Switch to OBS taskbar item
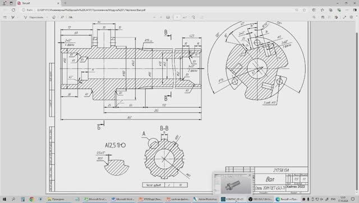The height and width of the screenshot is (203, 359). tap(260, 199)
